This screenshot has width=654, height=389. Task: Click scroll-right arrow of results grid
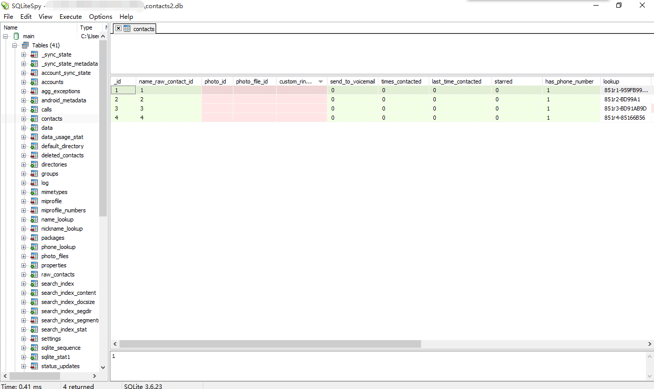coord(649,344)
